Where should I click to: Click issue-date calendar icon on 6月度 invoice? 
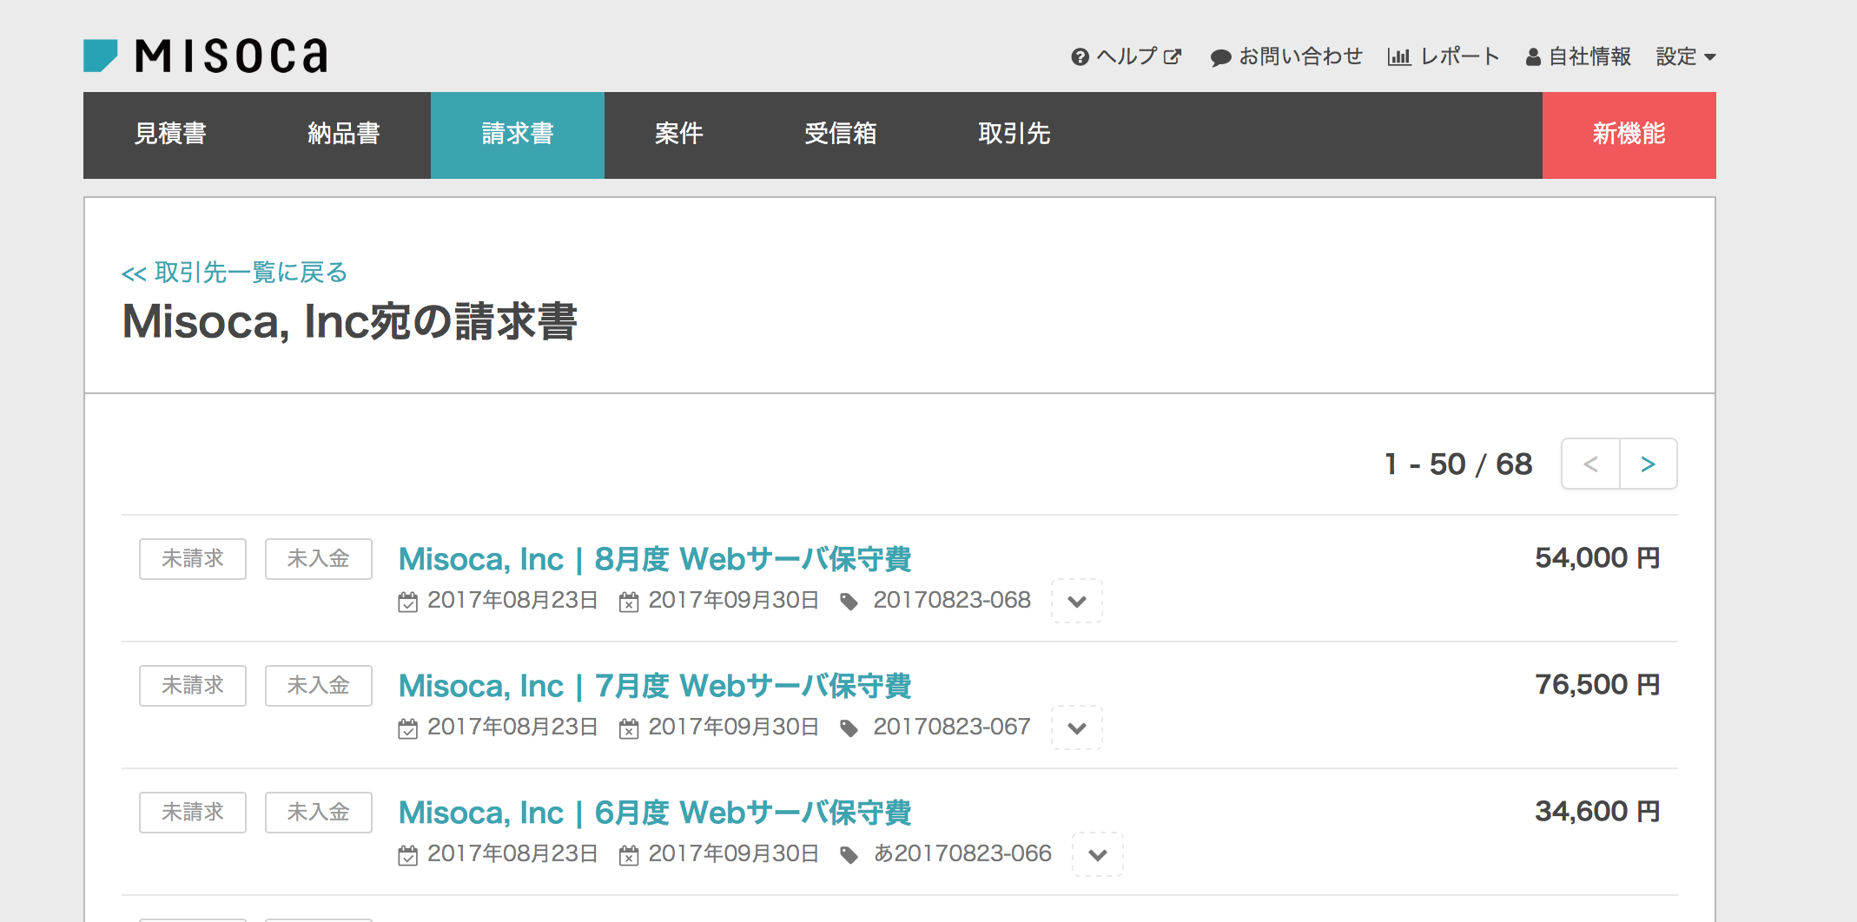click(408, 855)
